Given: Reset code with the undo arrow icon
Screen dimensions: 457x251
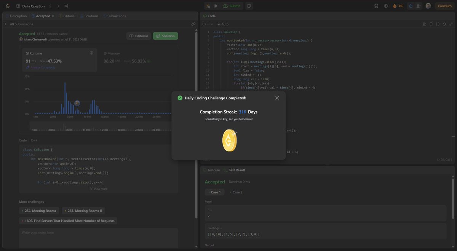Looking at the screenshot, I should pos(444,24).
